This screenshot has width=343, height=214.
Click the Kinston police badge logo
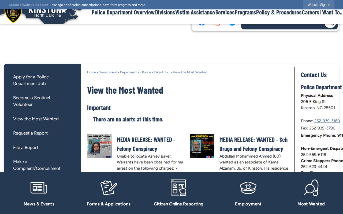13,16
